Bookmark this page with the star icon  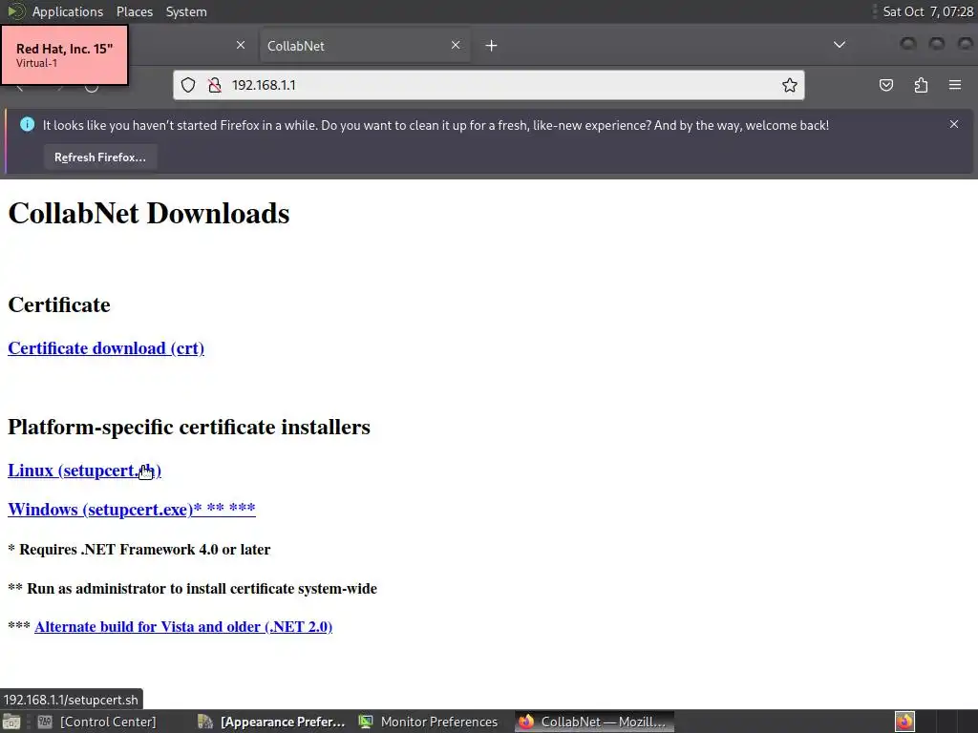(x=790, y=85)
